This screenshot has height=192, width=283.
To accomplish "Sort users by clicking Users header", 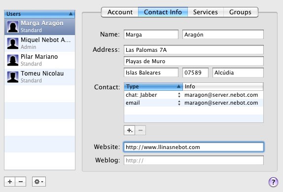I will [x=39, y=14].
